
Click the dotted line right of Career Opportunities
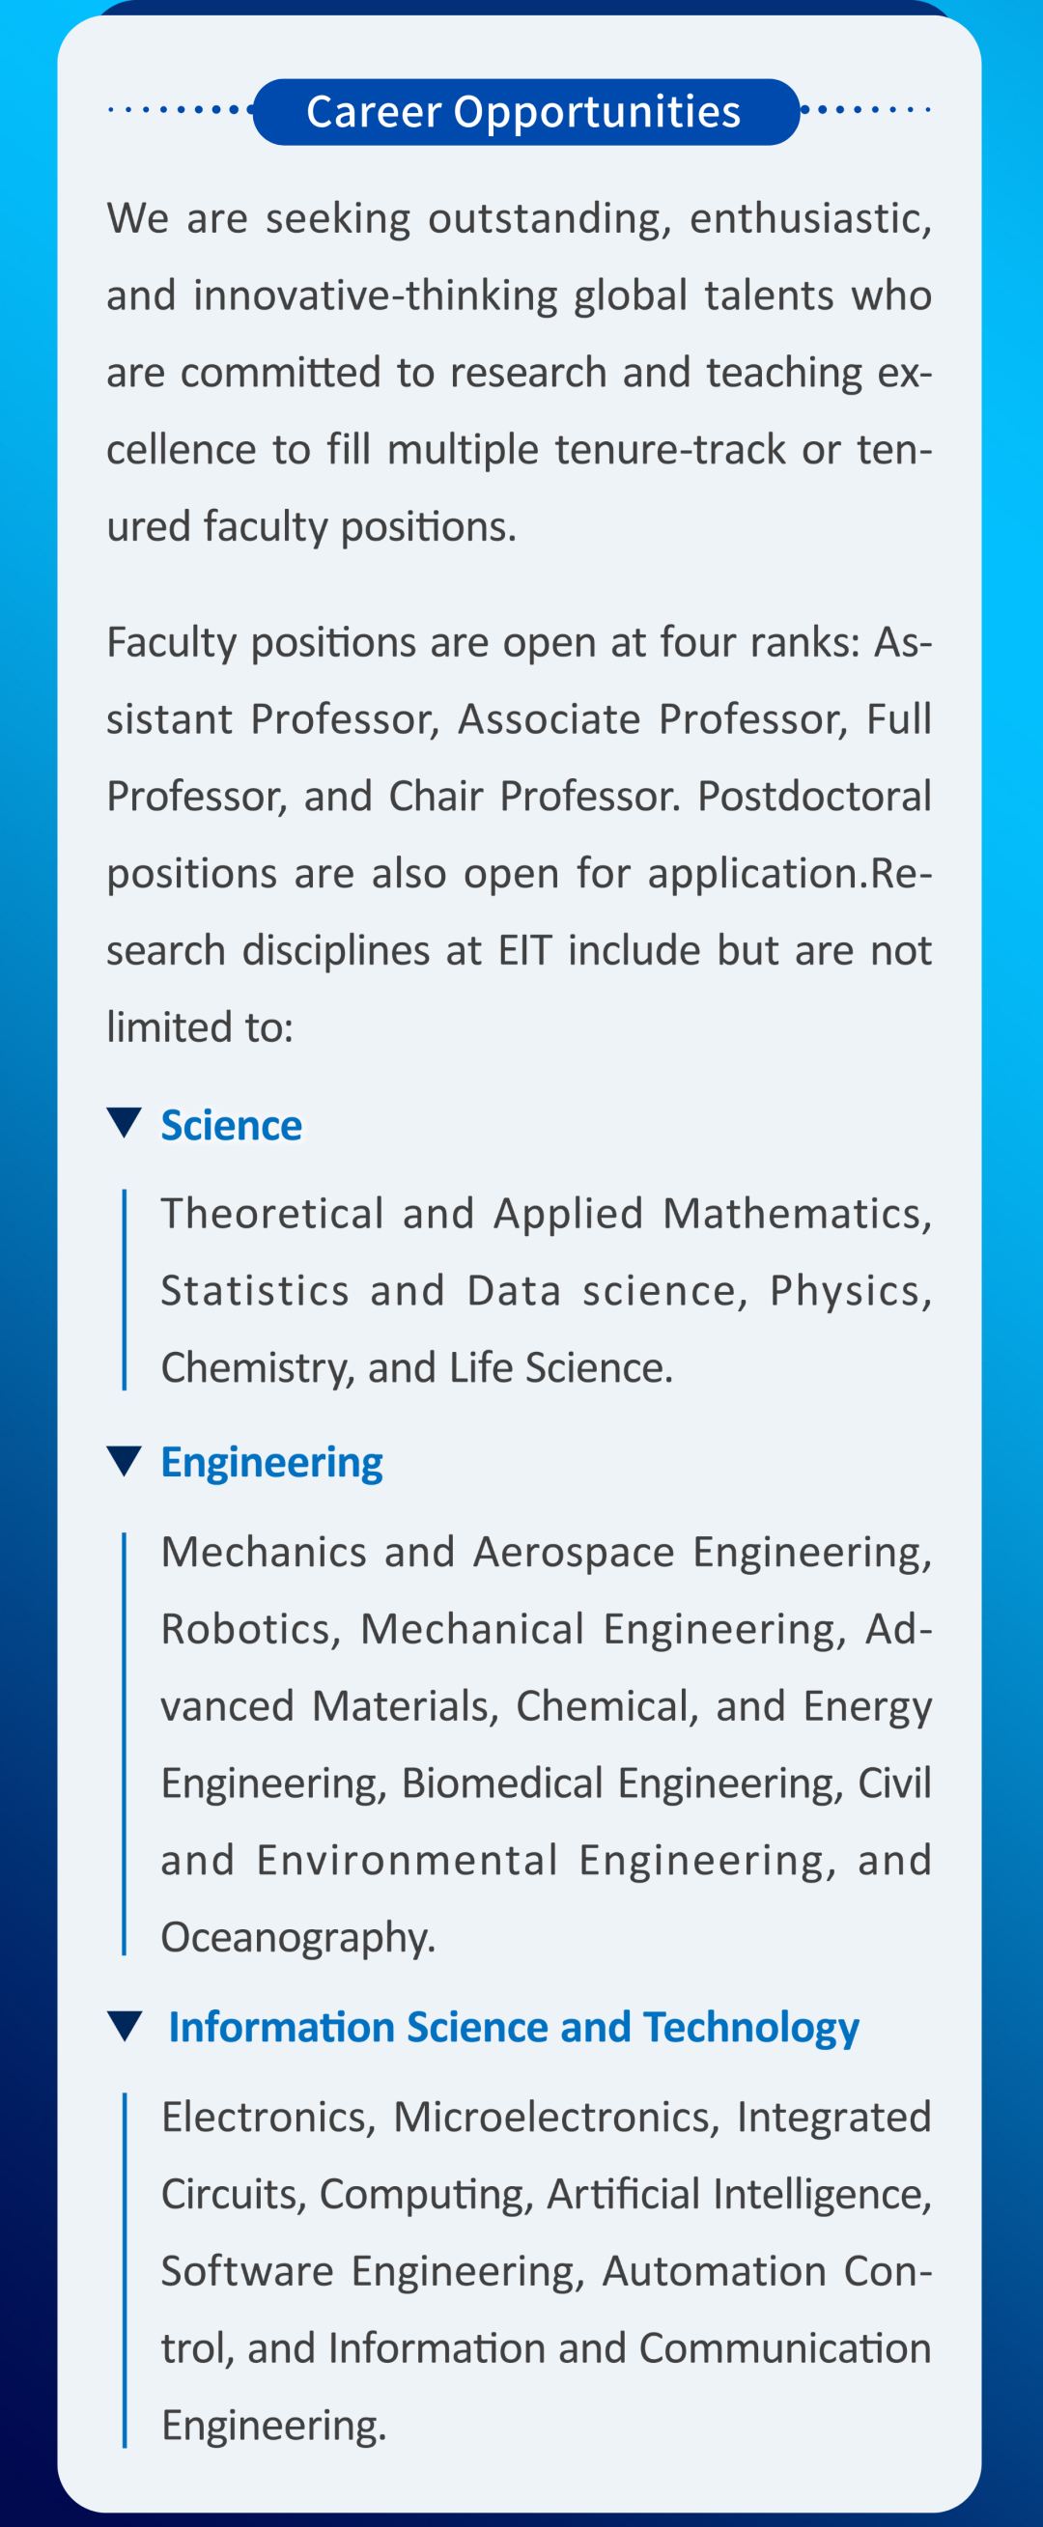866,110
